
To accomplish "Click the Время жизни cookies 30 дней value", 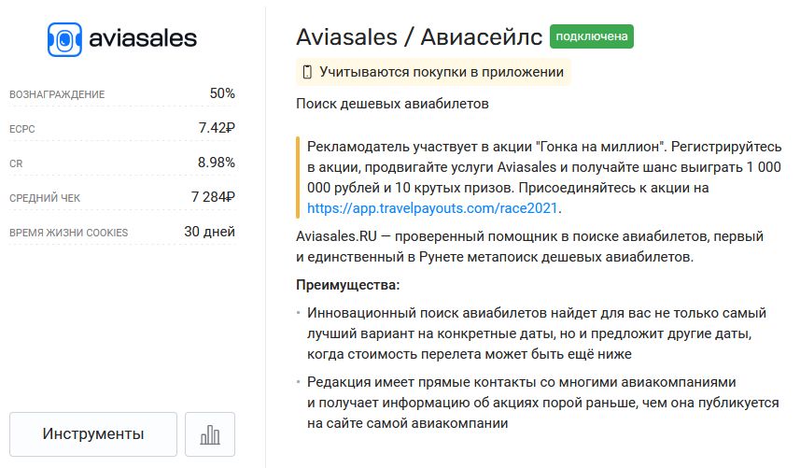I will (209, 232).
